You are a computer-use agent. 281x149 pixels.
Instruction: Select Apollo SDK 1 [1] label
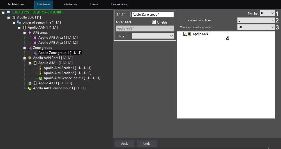(x=29, y=17)
